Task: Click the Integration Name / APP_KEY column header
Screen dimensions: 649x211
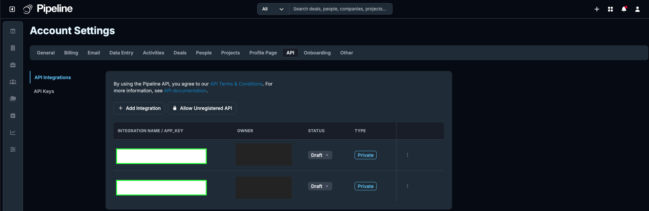Action: pos(150,131)
